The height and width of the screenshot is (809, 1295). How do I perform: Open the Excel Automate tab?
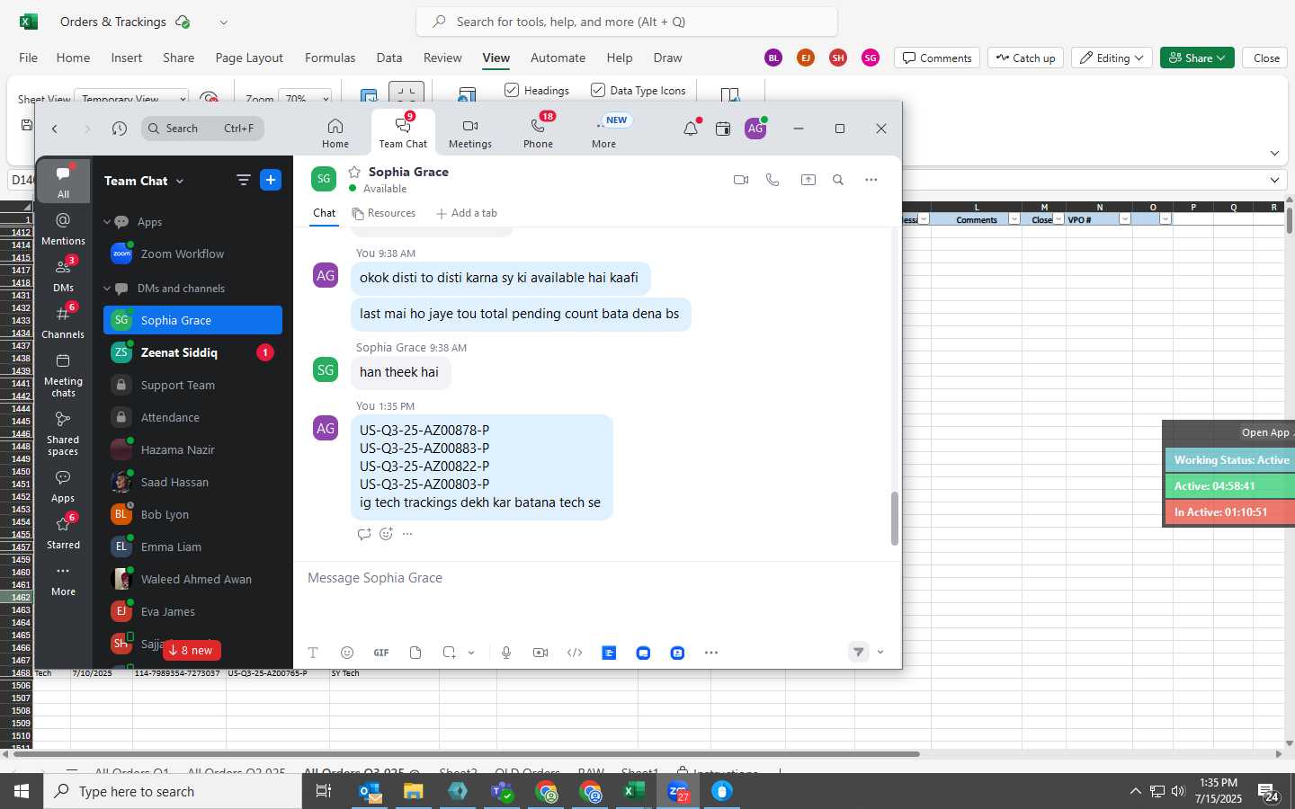click(558, 58)
